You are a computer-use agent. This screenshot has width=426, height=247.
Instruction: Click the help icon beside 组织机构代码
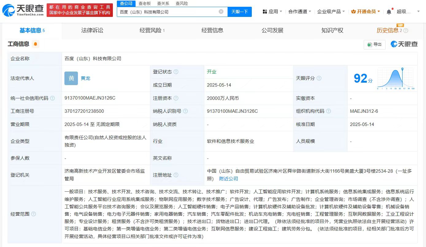(328, 111)
